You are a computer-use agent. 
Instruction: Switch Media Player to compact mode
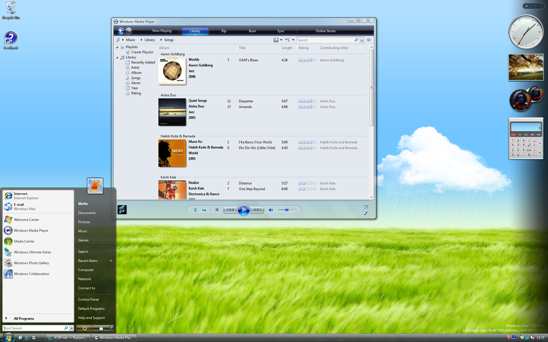[x=366, y=213]
